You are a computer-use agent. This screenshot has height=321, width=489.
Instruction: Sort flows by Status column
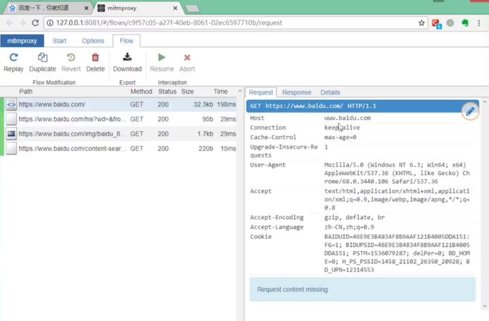point(167,92)
